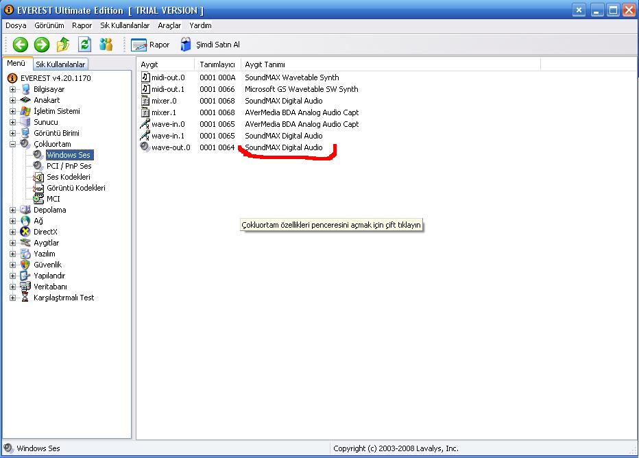
Task: Expand the Veritabanı tree node
Action: 12,287
